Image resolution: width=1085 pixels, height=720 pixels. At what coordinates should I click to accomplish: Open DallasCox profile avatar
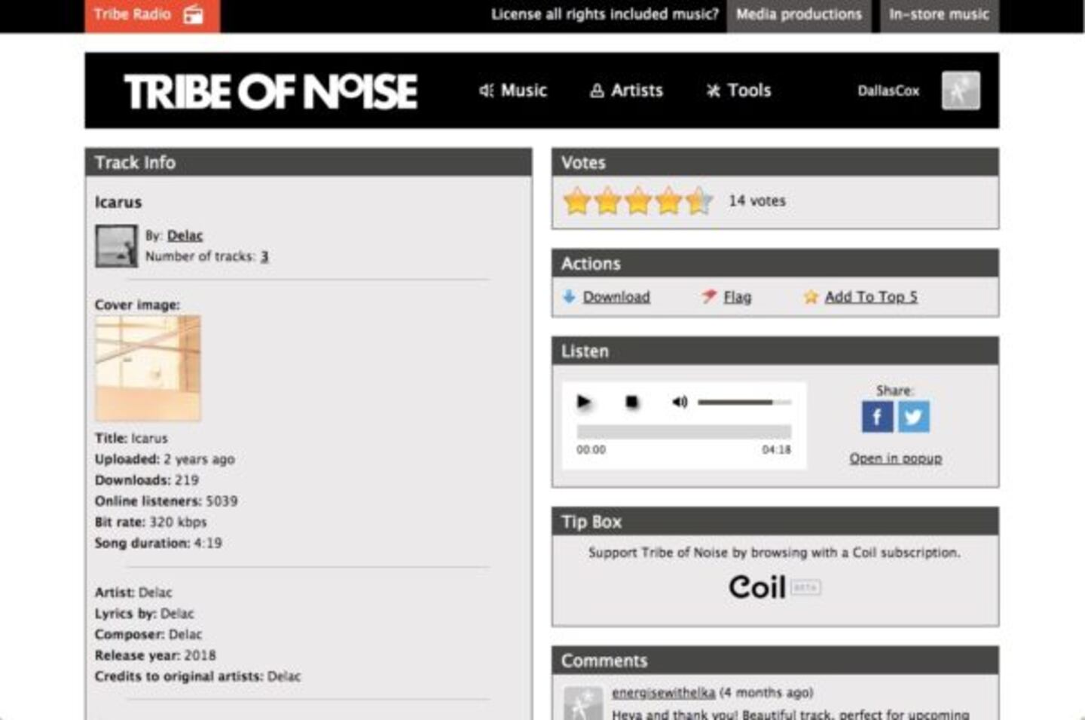pos(961,90)
